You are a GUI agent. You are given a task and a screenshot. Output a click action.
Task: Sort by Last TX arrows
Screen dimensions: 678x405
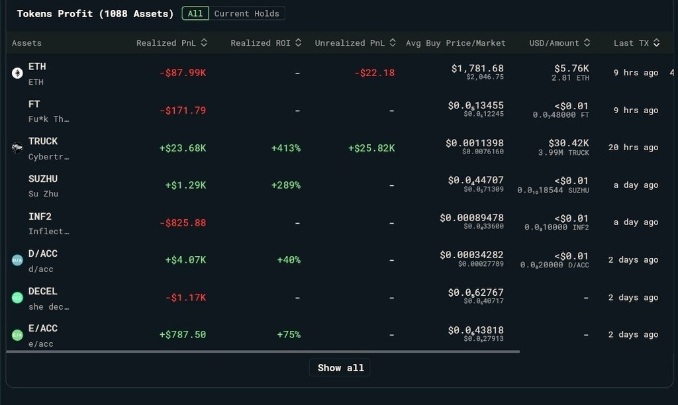click(x=656, y=42)
